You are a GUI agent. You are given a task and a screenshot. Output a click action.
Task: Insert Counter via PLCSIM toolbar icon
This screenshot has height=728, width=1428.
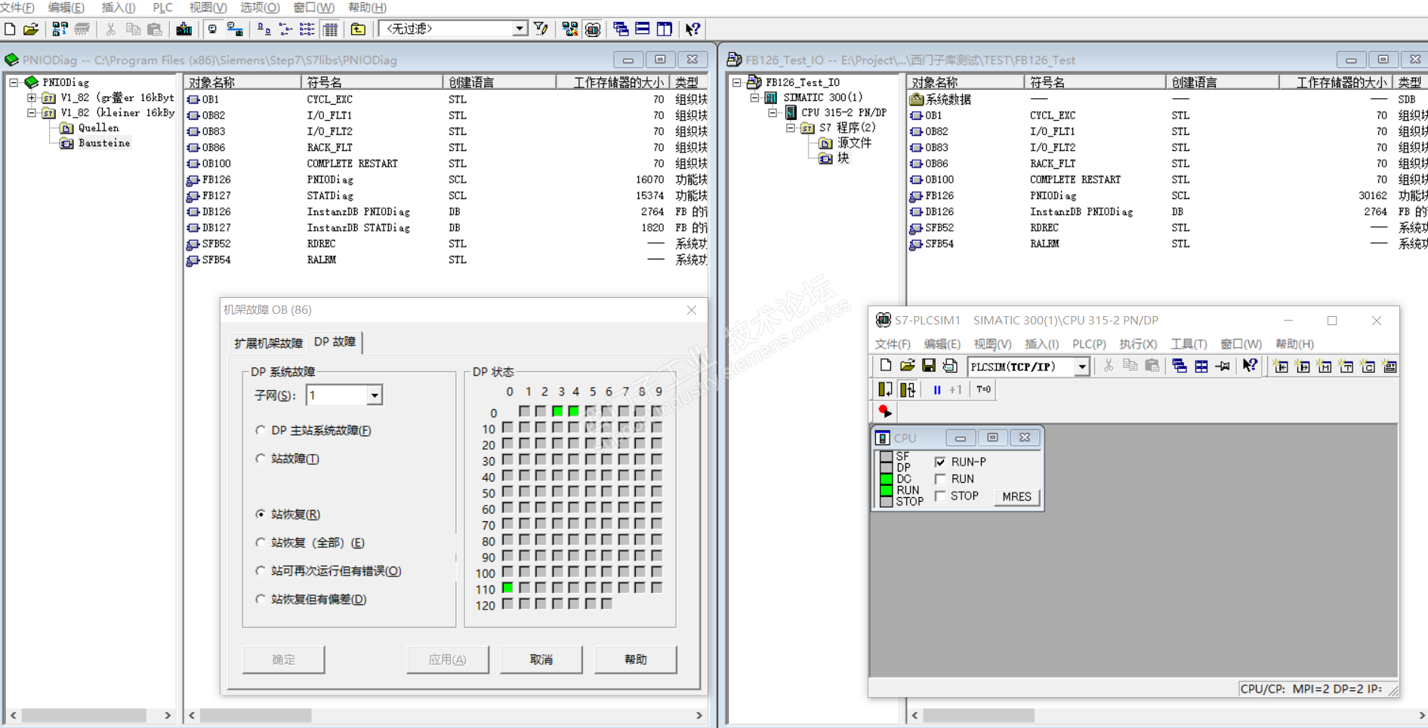pyautogui.click(x=1368, y=367)
